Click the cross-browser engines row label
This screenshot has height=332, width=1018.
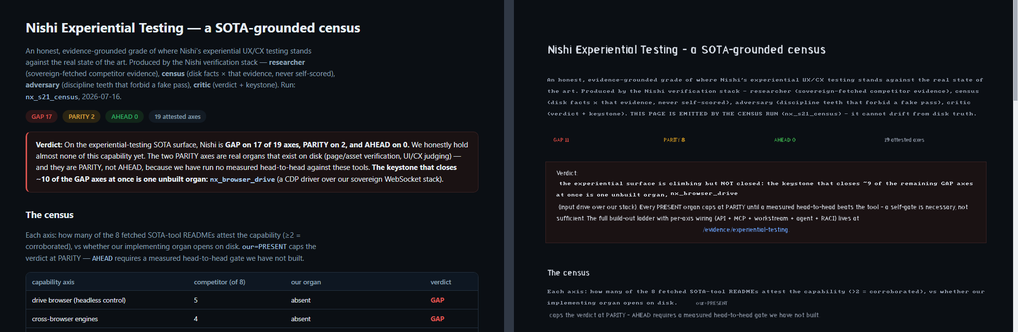tap(65, 319)
